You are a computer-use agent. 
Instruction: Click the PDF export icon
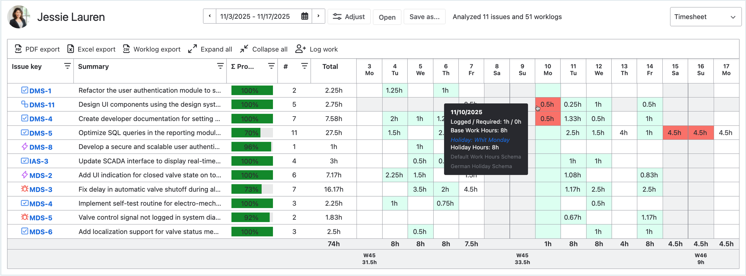(x=18, y=49)
